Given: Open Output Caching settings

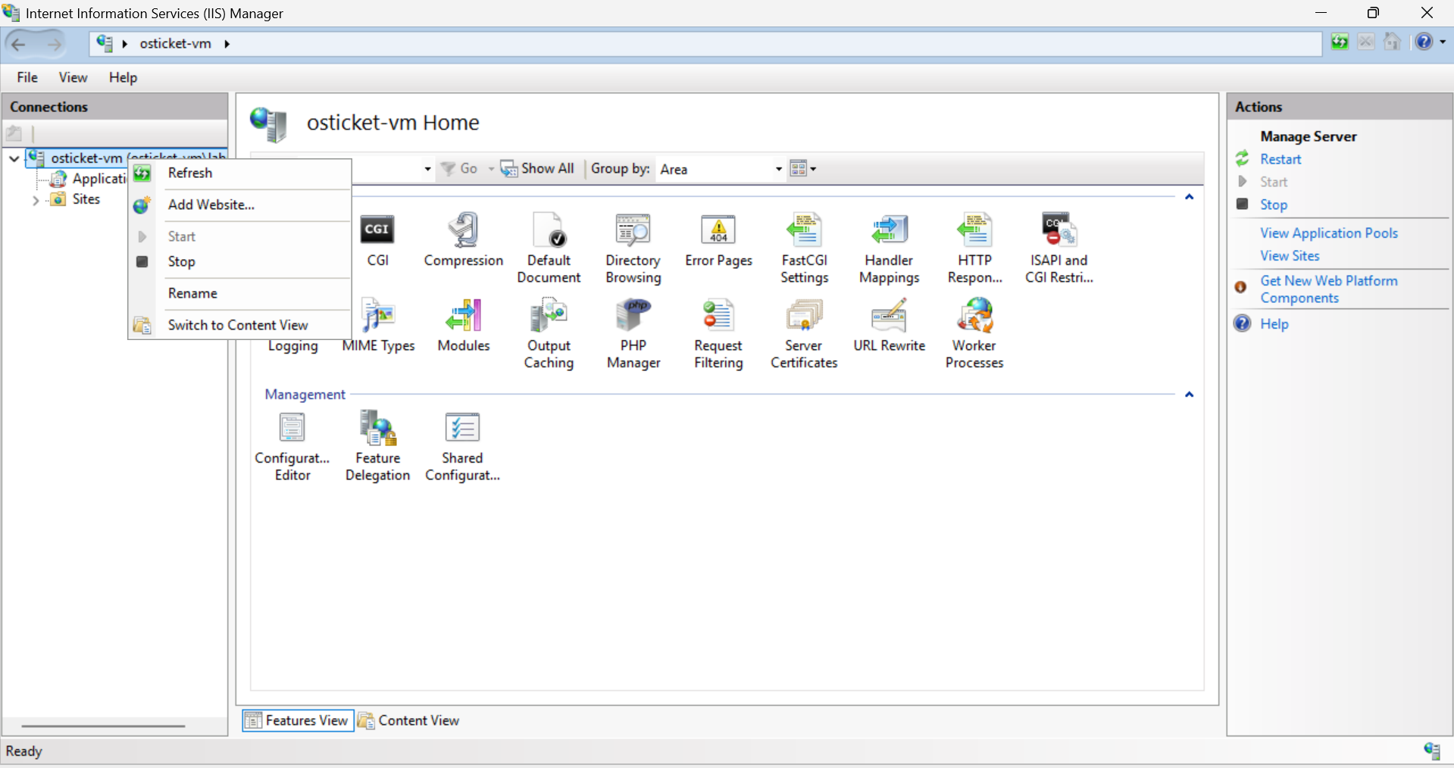Looking at the screenshot, I should (x=549, y=334).
